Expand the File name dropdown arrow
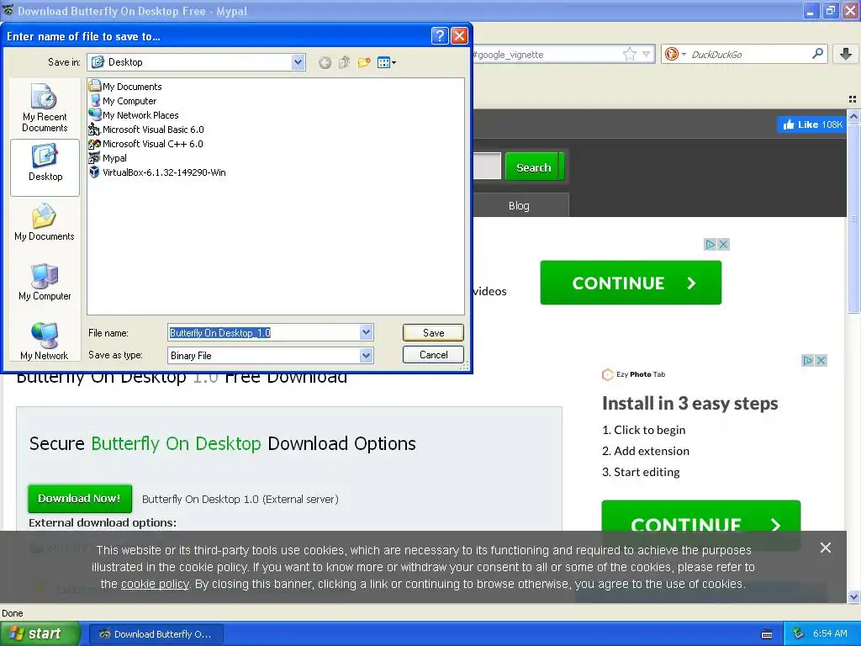 [x=367, y=332]
